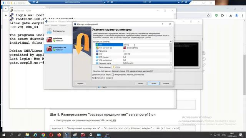Screen dimensions: 246x138
Task: Click the Процессор chip icon
Action: [x=97, y=51]
